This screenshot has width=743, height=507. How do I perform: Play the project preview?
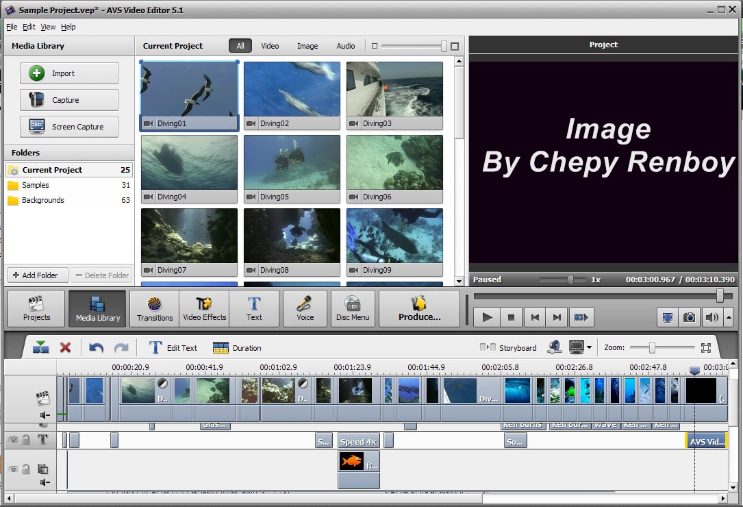(487, 317)
